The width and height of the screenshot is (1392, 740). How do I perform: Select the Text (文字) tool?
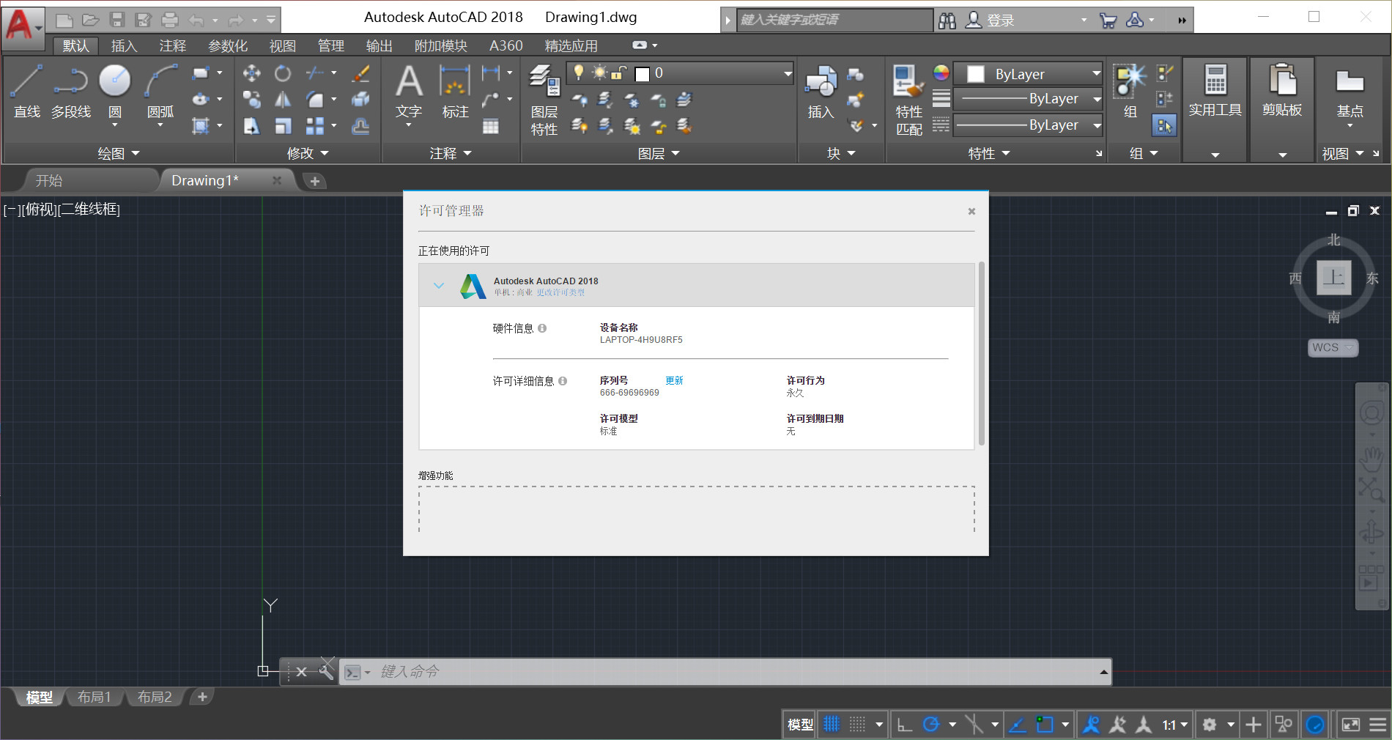coord(409,92)
